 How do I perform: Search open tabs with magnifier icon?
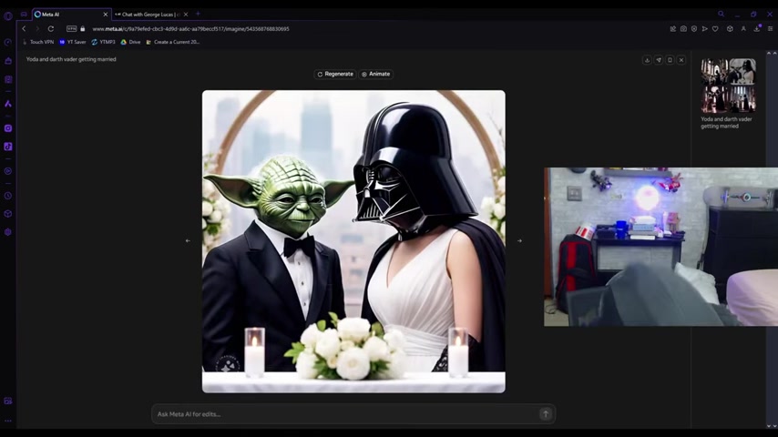click(x=721, y=14)
